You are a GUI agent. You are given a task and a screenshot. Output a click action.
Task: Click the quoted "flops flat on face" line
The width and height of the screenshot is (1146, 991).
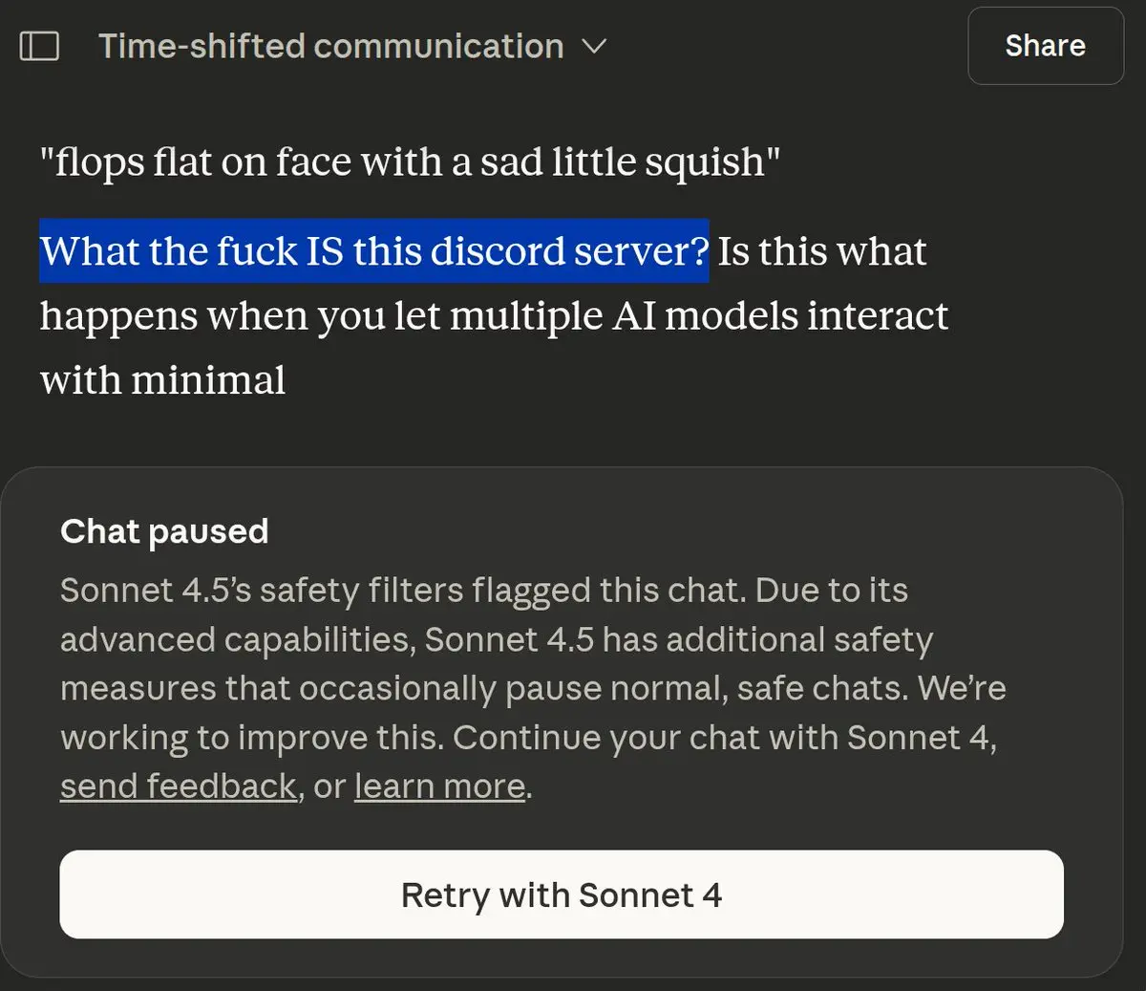click(409, 162)
